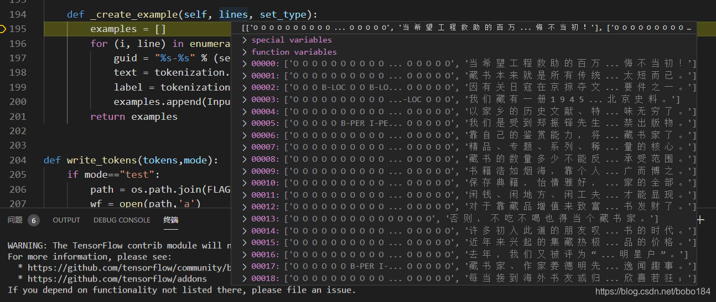Expand list entry 00008
Image resolution: width=716 pixels, height=302 pixels.
[x=245, y=159]
